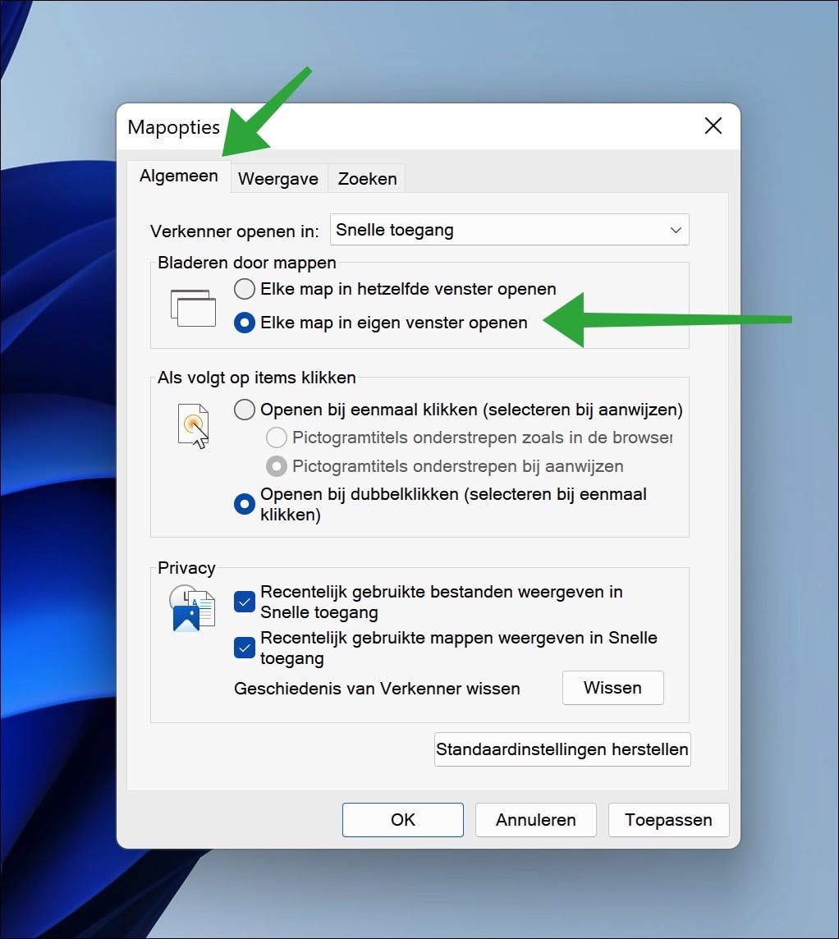Click the overlapping windows icon
839x939 pixels.
coord(193,308)
